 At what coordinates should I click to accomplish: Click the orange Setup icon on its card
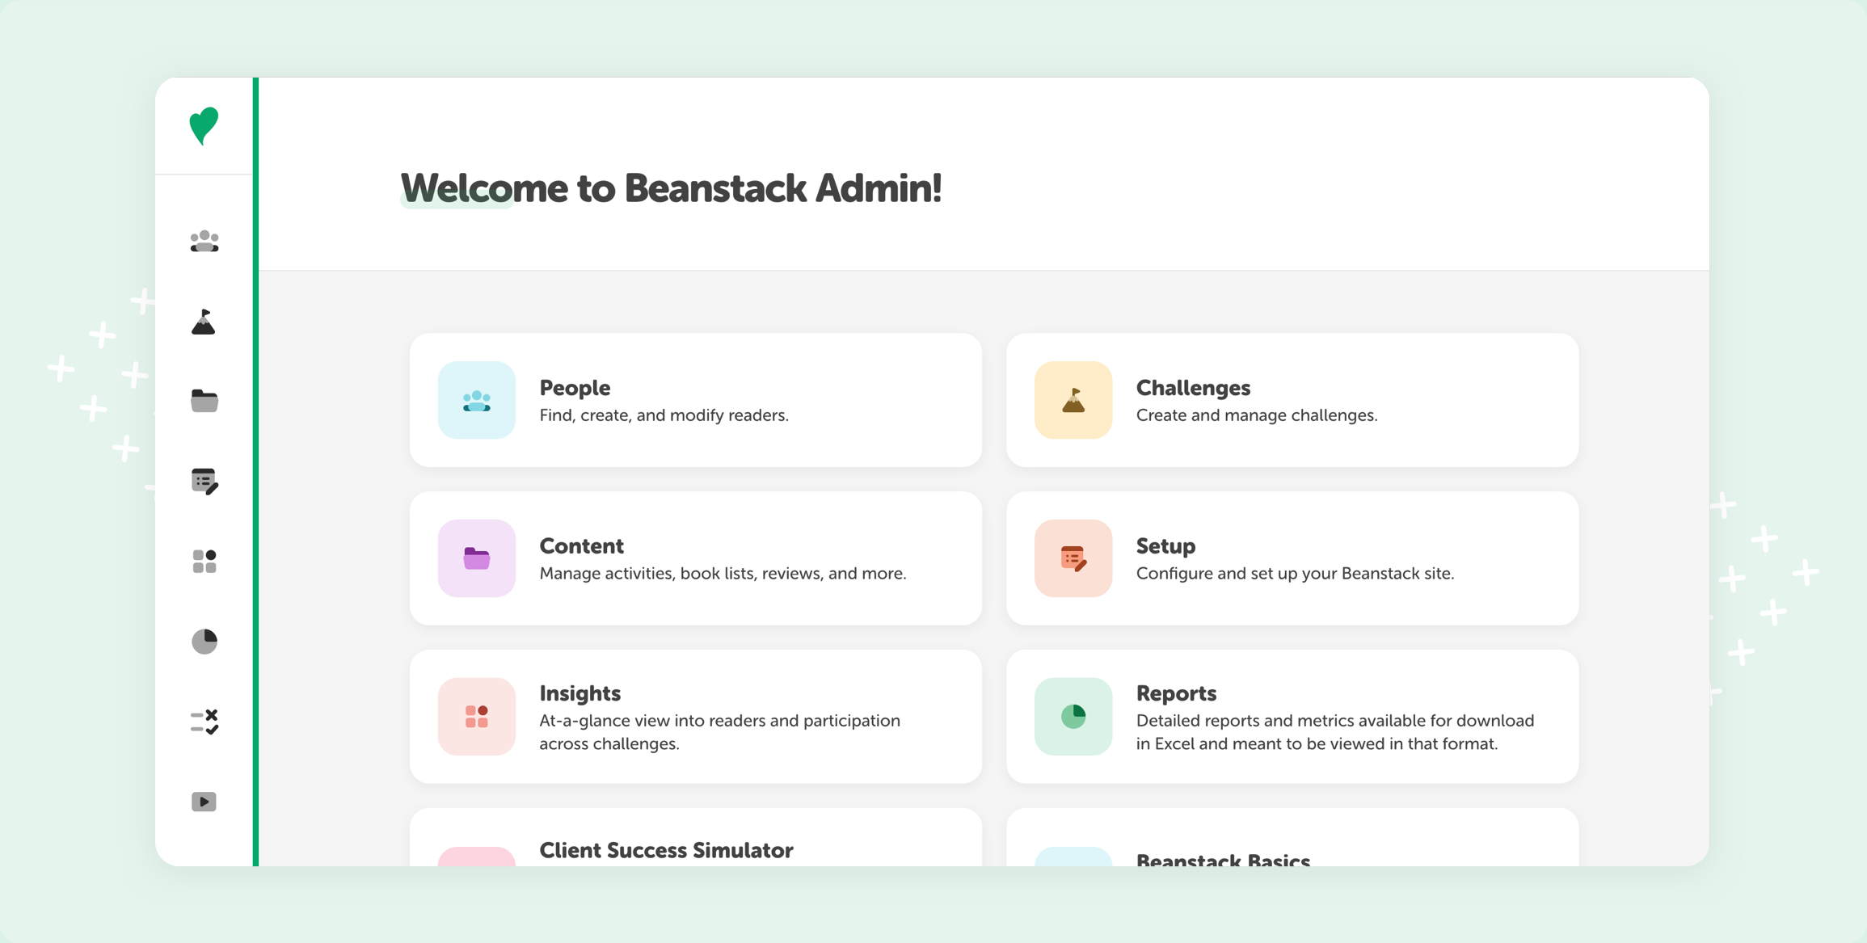tap(1073, 558)
